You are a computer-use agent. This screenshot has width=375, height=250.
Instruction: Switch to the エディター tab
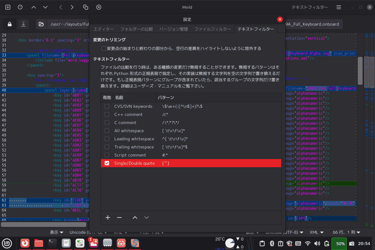tap(103, 29)
